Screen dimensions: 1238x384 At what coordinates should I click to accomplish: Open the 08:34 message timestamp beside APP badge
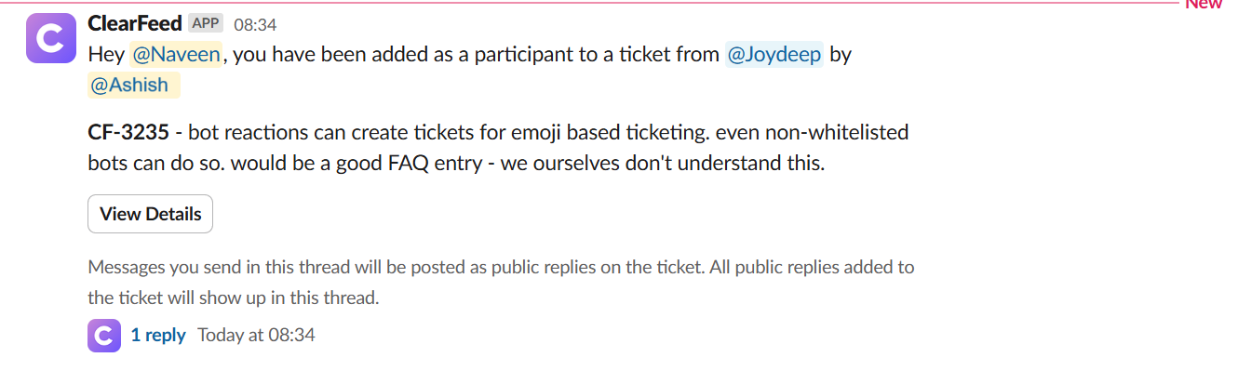coord(254,24)
